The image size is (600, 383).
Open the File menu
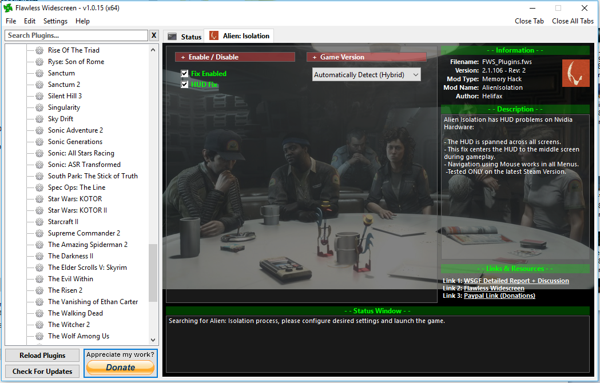coord(11,21)
